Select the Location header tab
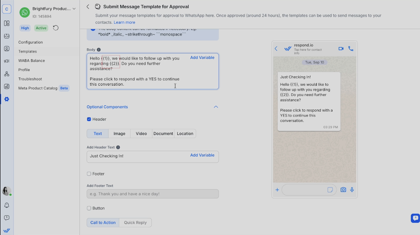 tap(185, 134)
